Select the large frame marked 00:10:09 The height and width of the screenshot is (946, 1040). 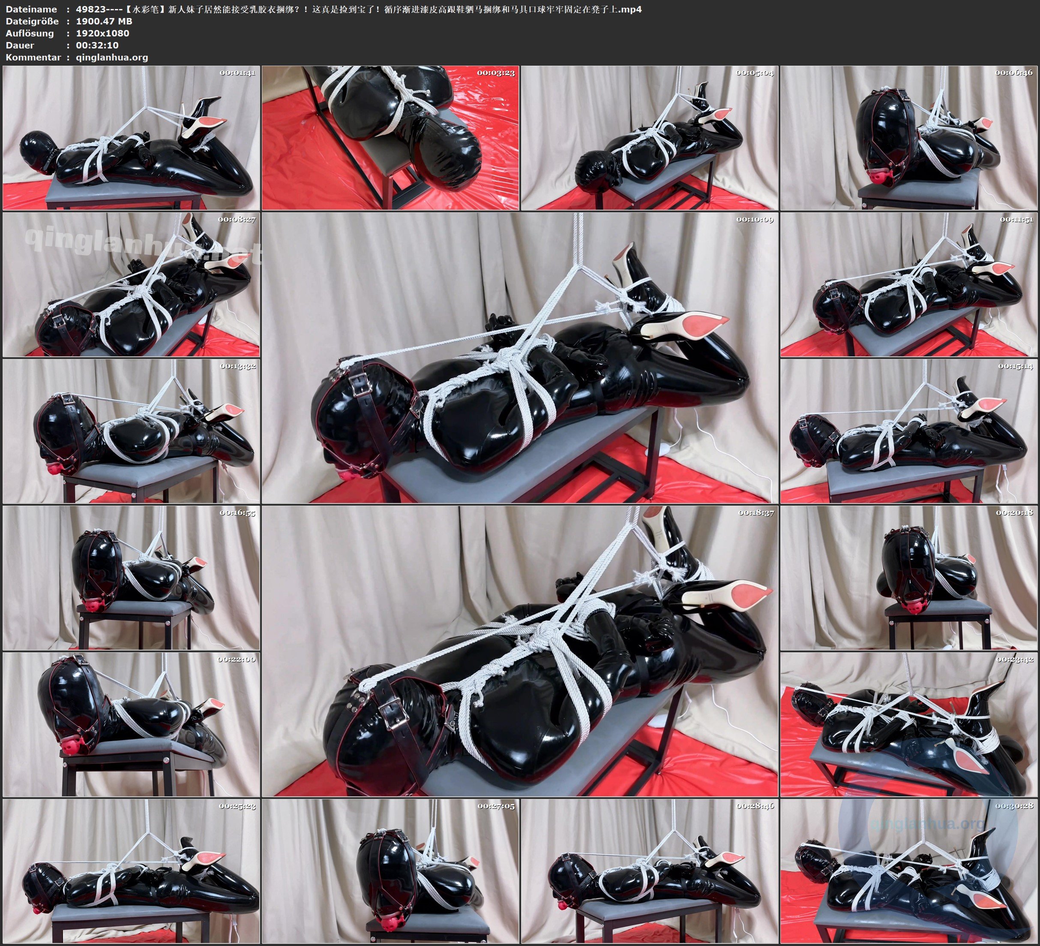click(520, 358)
